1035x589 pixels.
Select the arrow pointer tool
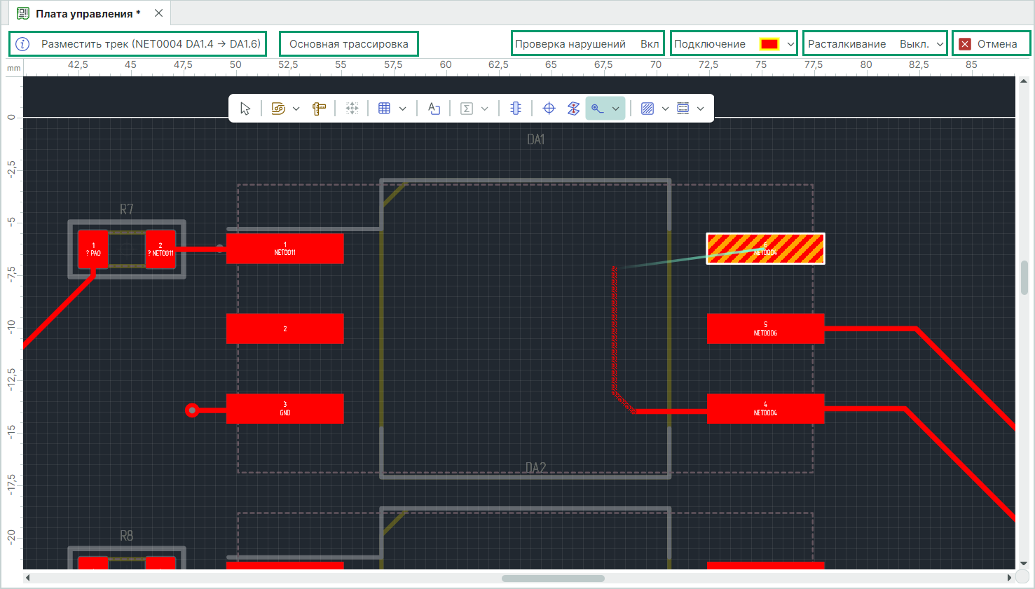coord(245,109)
